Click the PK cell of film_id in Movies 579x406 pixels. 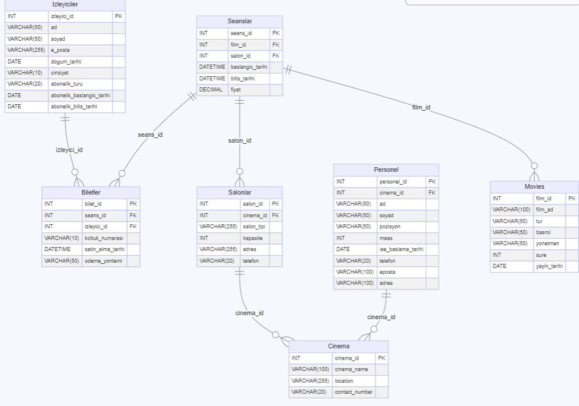coord(571,198)
